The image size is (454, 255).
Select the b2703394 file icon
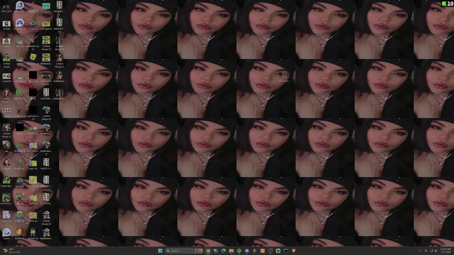(x=46, y=199)
